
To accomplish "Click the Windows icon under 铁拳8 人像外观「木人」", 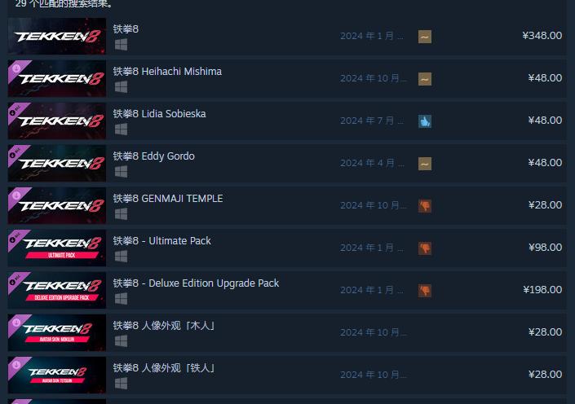I will pyautogui.click(x=121, y=341).
